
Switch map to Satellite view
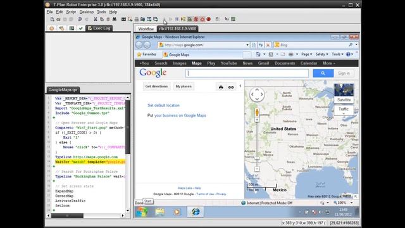coord(344,93)
